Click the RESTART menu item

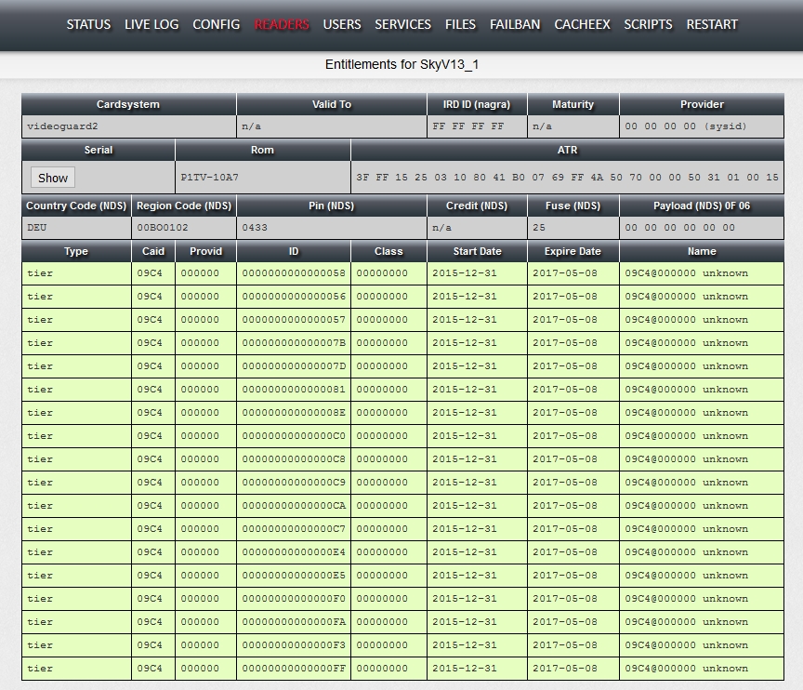pyautogui.click(x=712, y=24)
